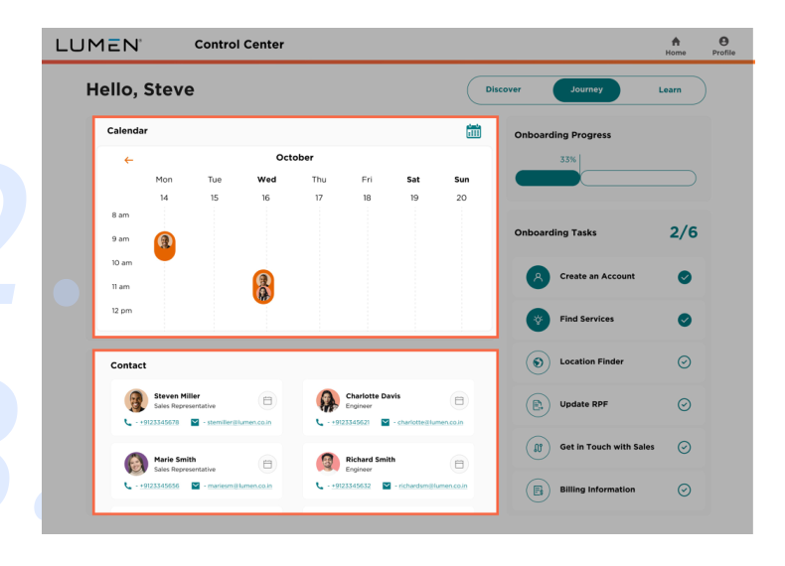Click Marie Smith's profile photo
This screenshot has height=566, width=785.
(136, 464)
